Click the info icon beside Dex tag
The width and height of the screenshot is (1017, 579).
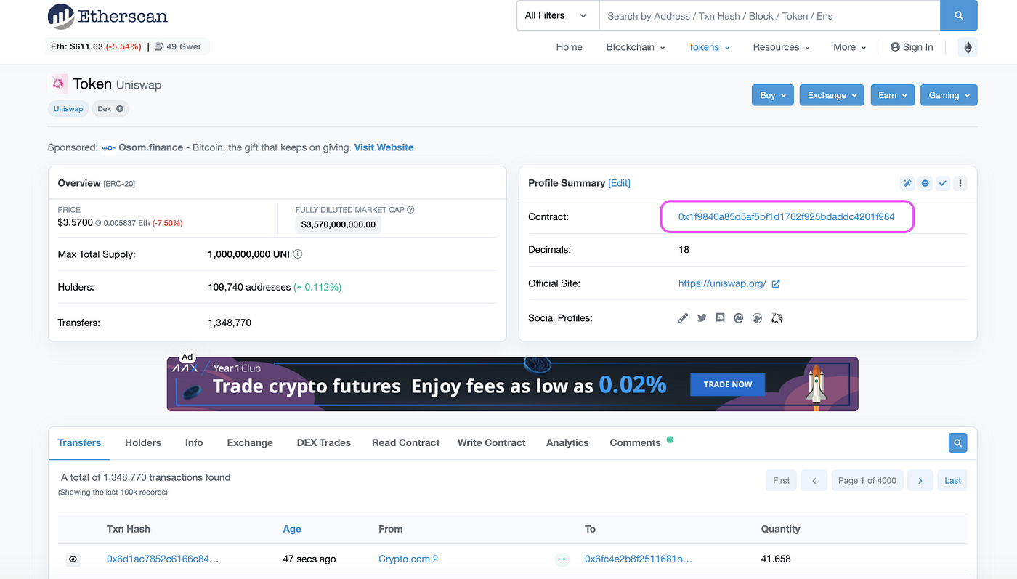(x=120, y=109)
